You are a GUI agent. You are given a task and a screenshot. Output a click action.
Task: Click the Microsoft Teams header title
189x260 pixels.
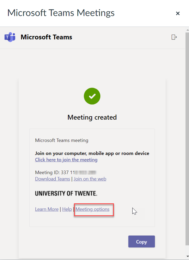[46, 37]
